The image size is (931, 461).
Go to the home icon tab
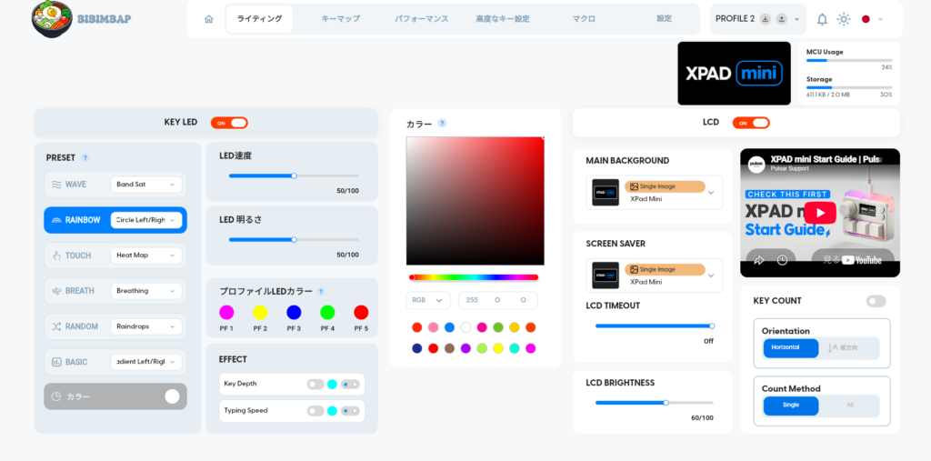[208, 19]
